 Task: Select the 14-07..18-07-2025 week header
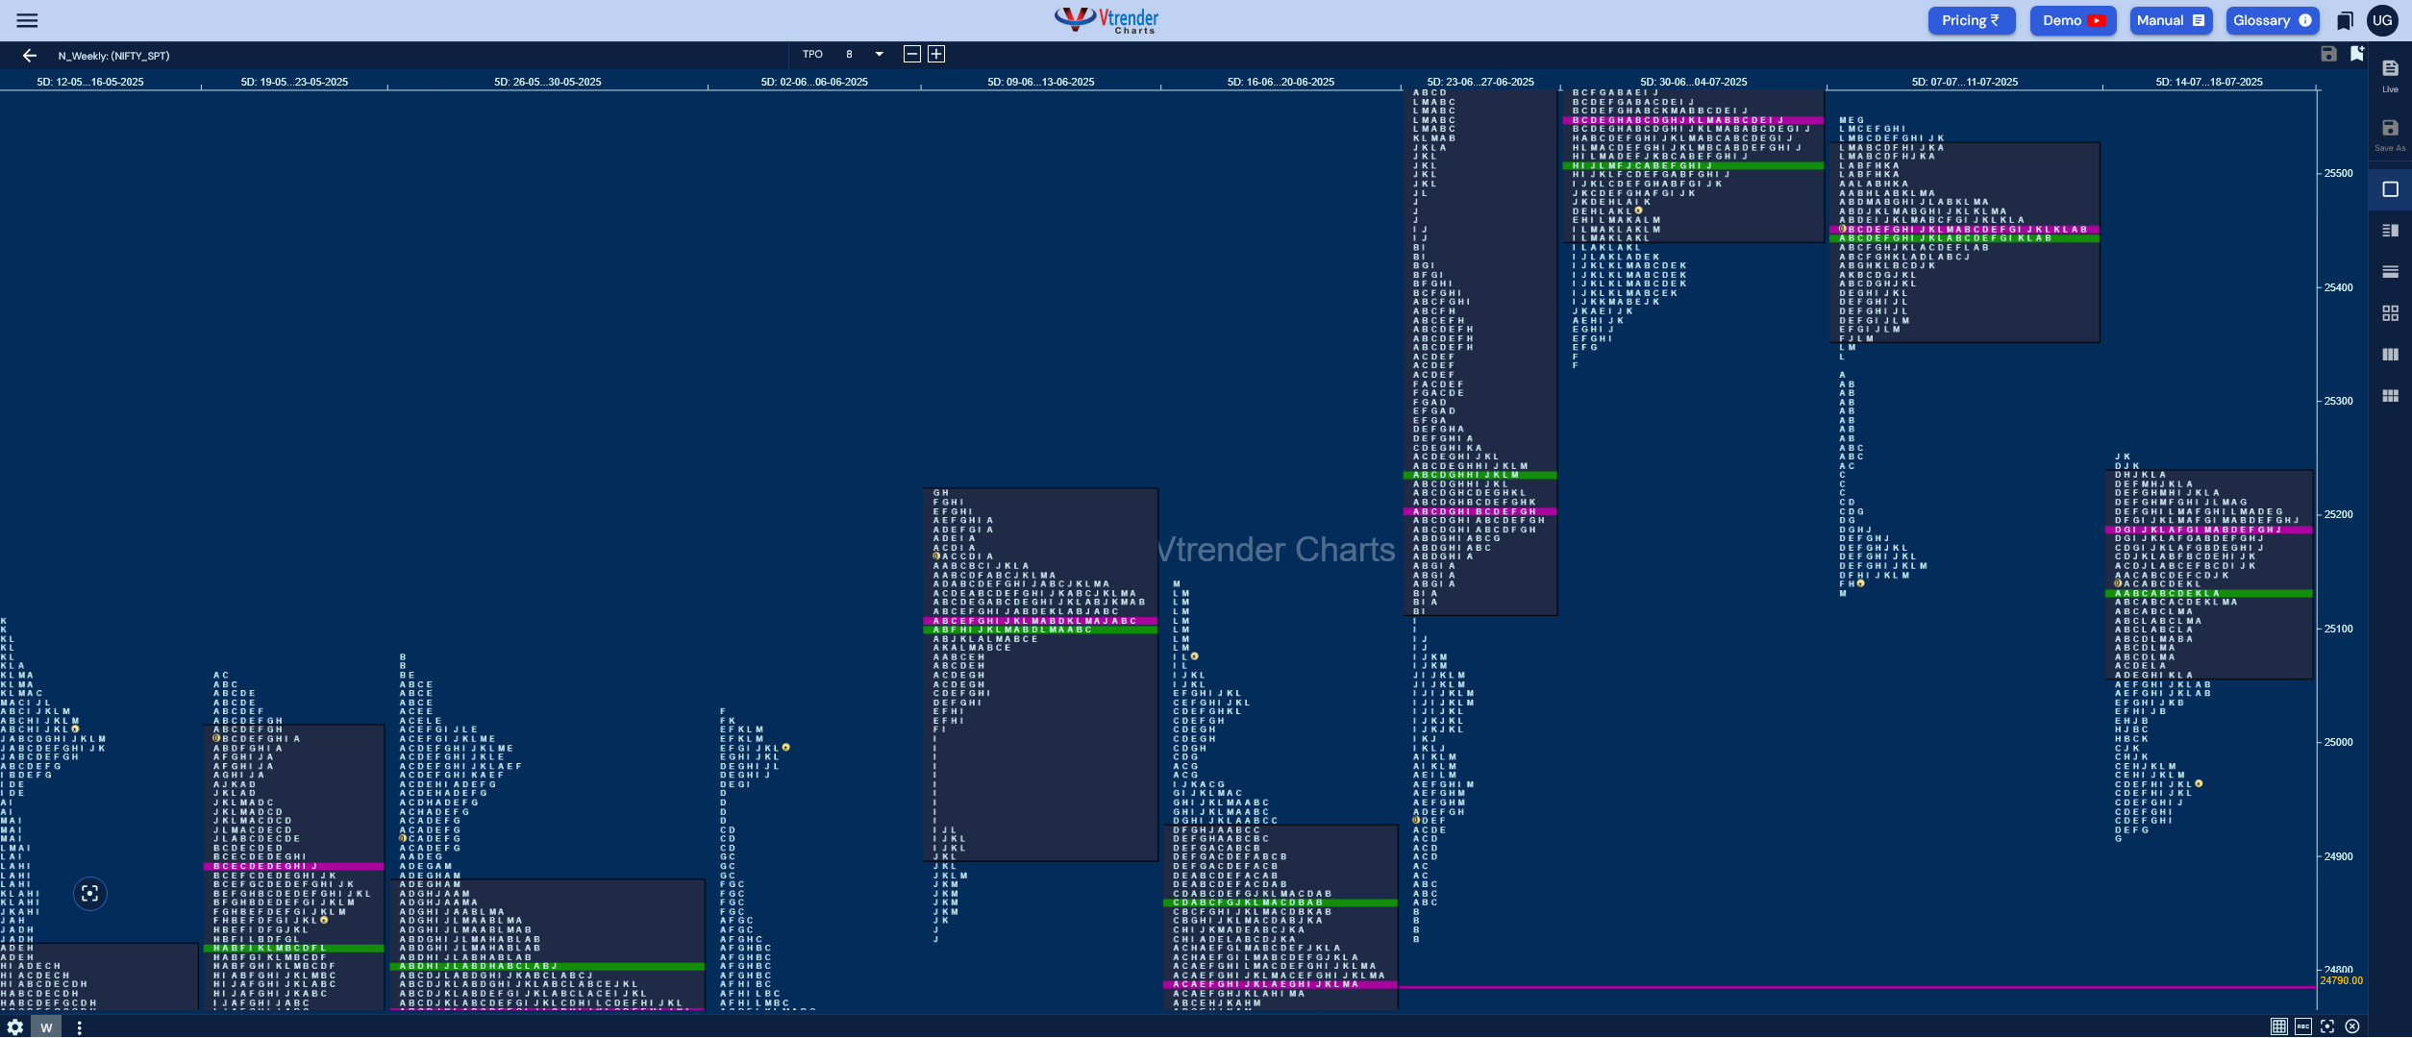click(2209, 82)
